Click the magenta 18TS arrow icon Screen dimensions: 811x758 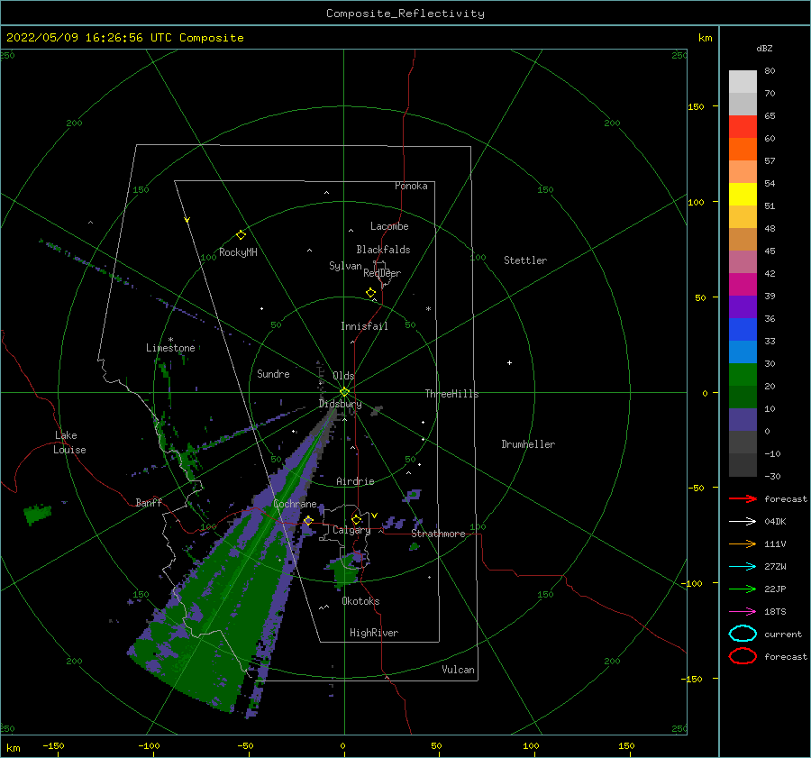pos(743,612)
